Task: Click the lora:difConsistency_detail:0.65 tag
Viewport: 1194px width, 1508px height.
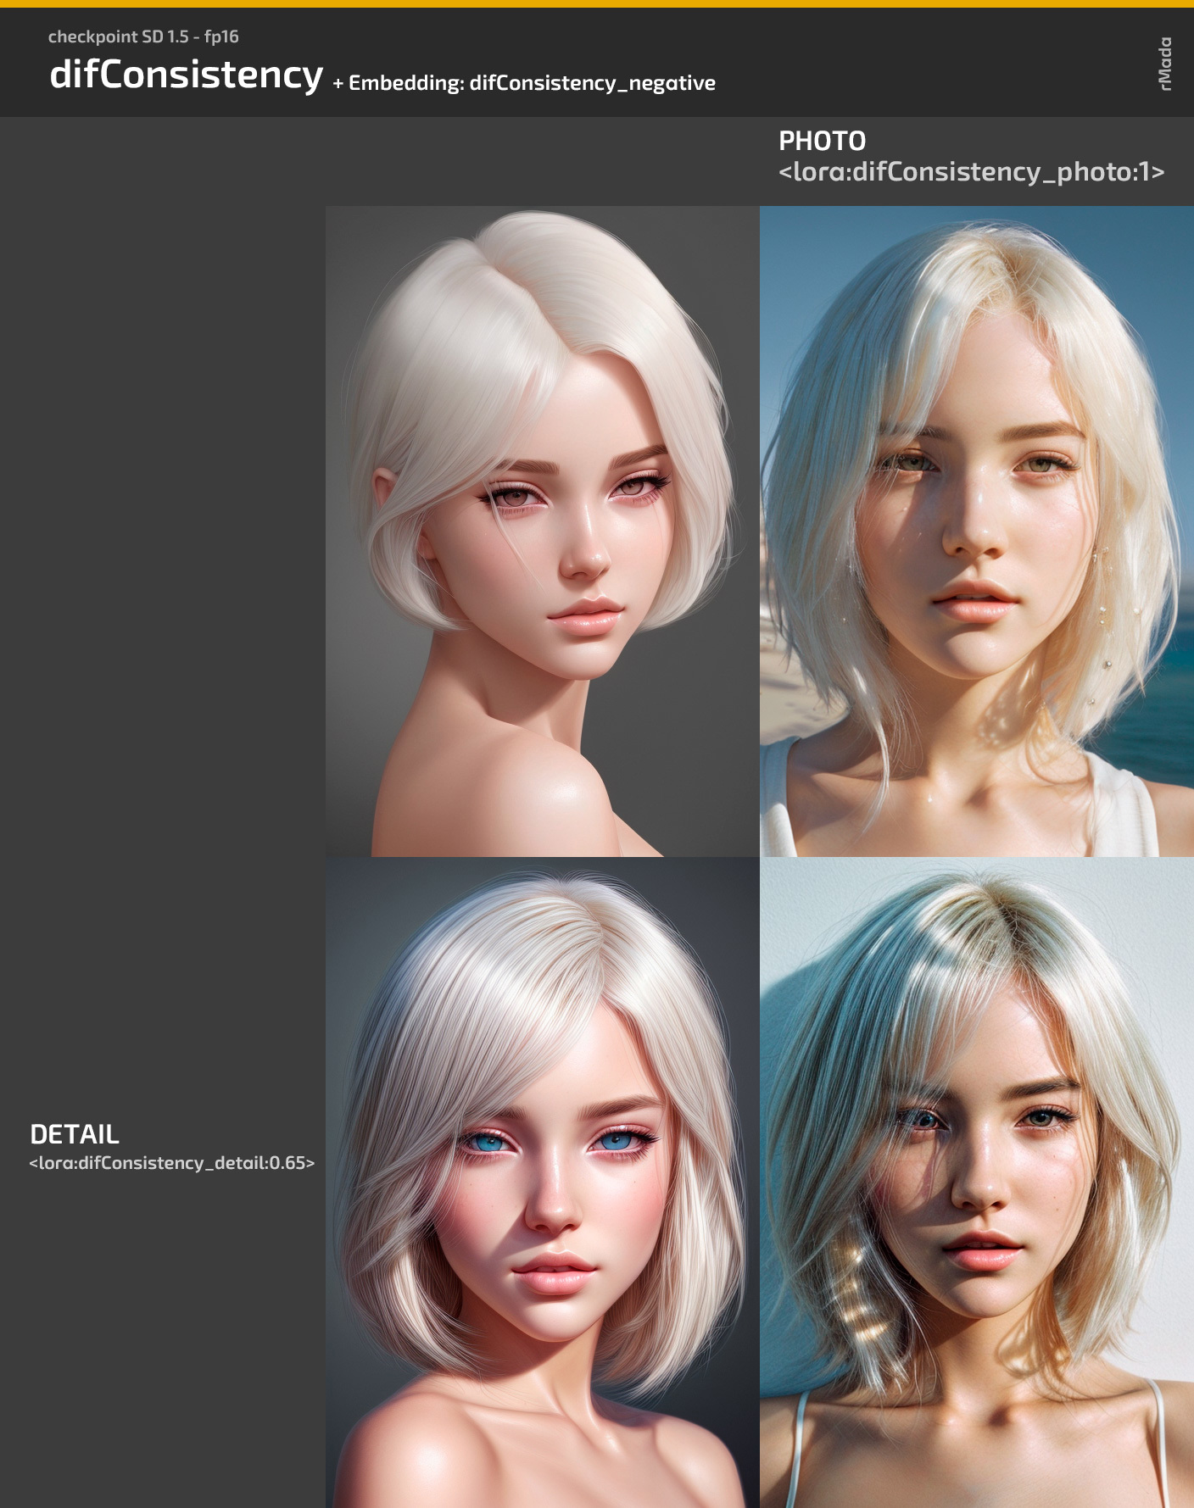Action: point(172,1163)
